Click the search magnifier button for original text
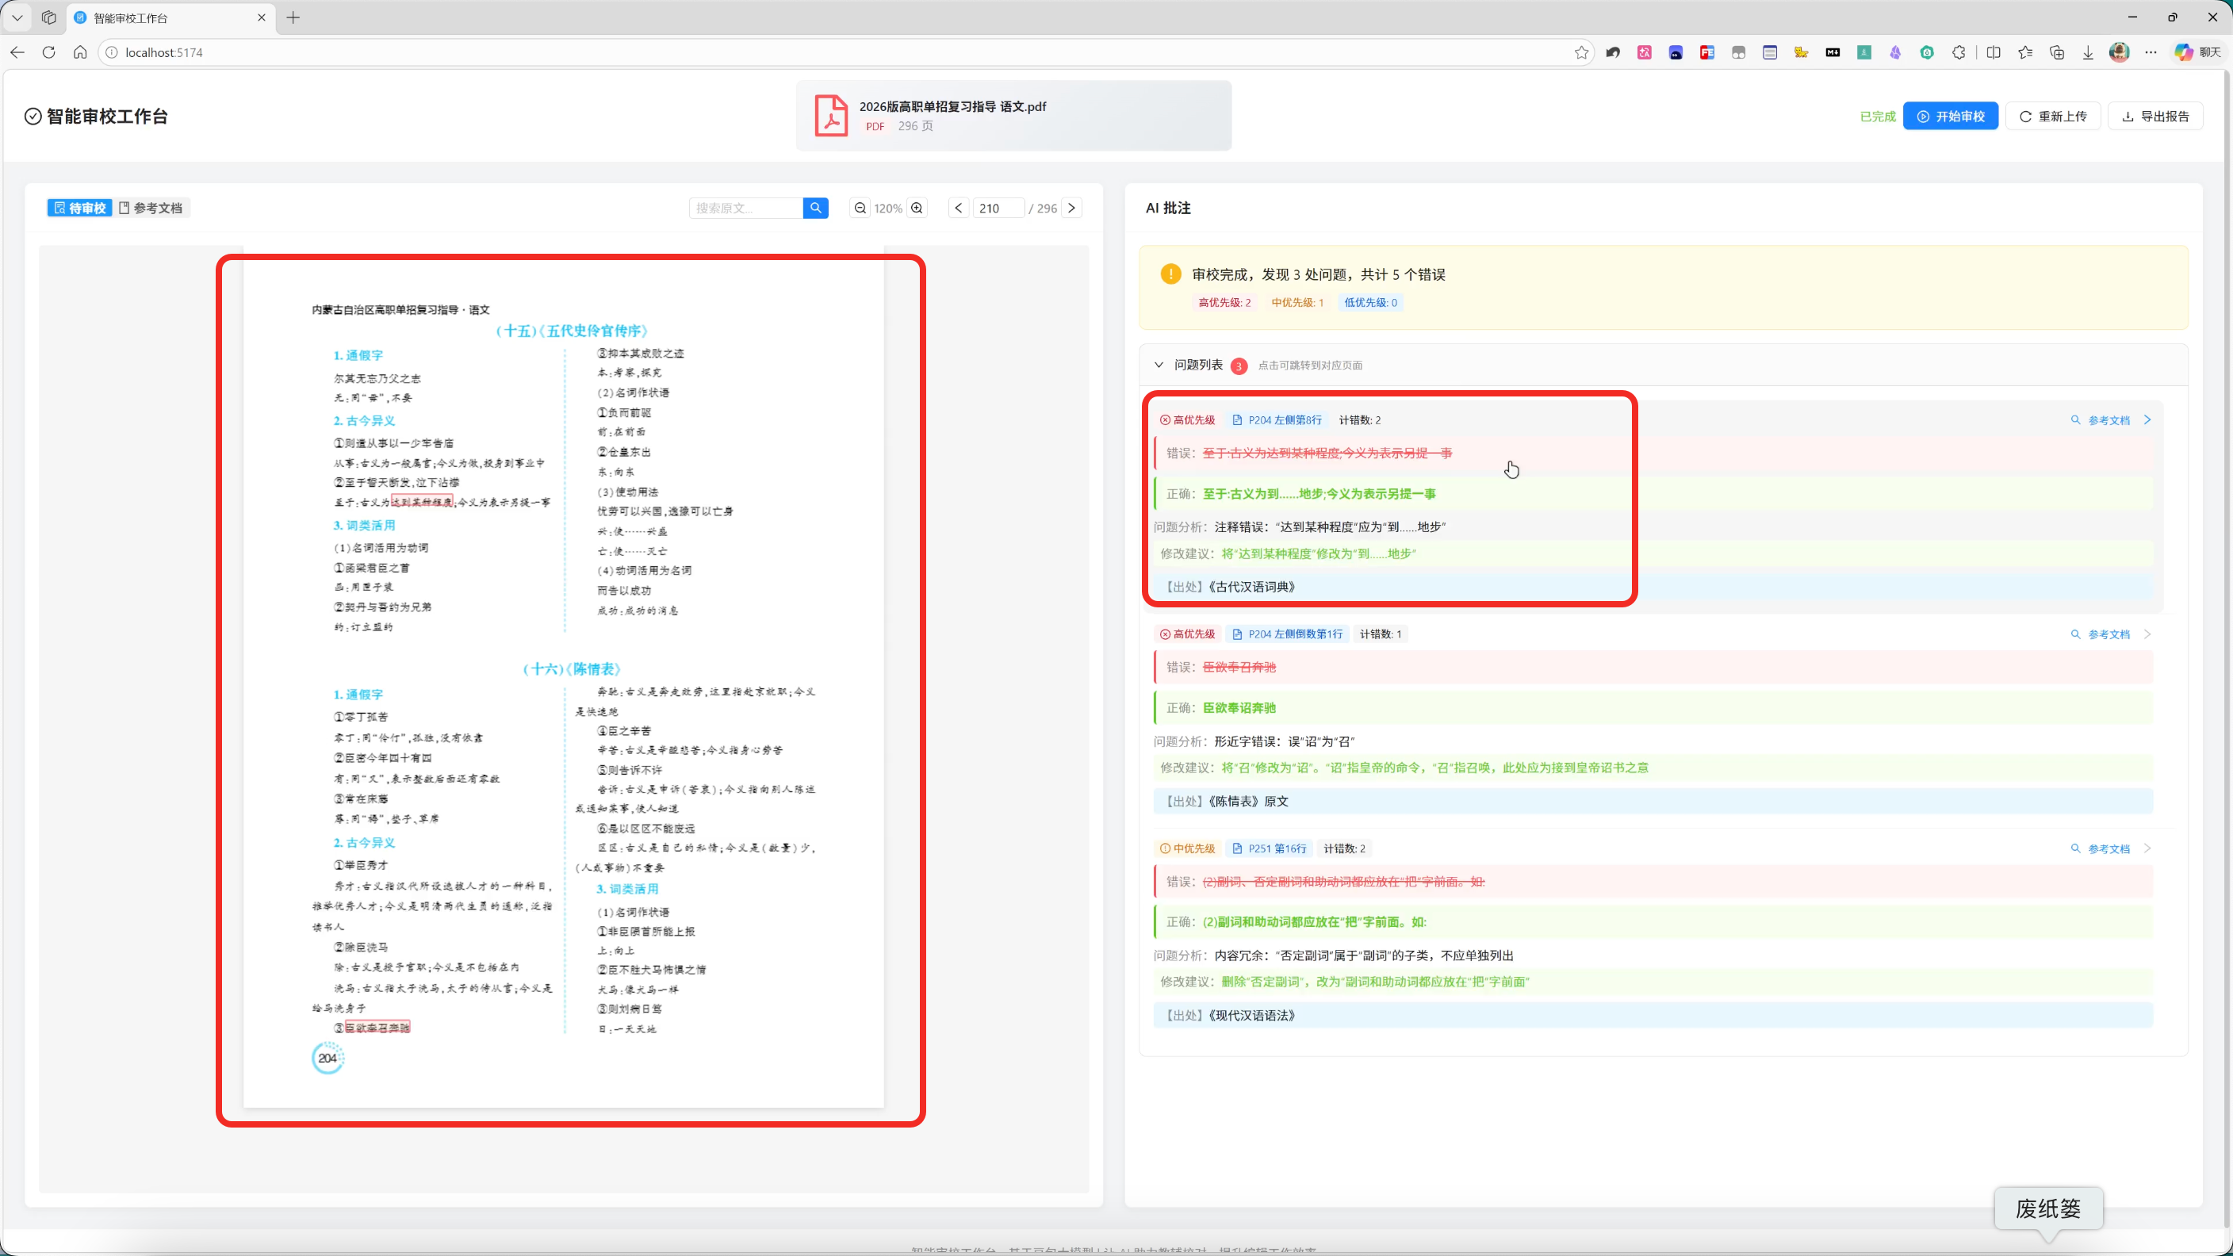 [x=815, y=208]
